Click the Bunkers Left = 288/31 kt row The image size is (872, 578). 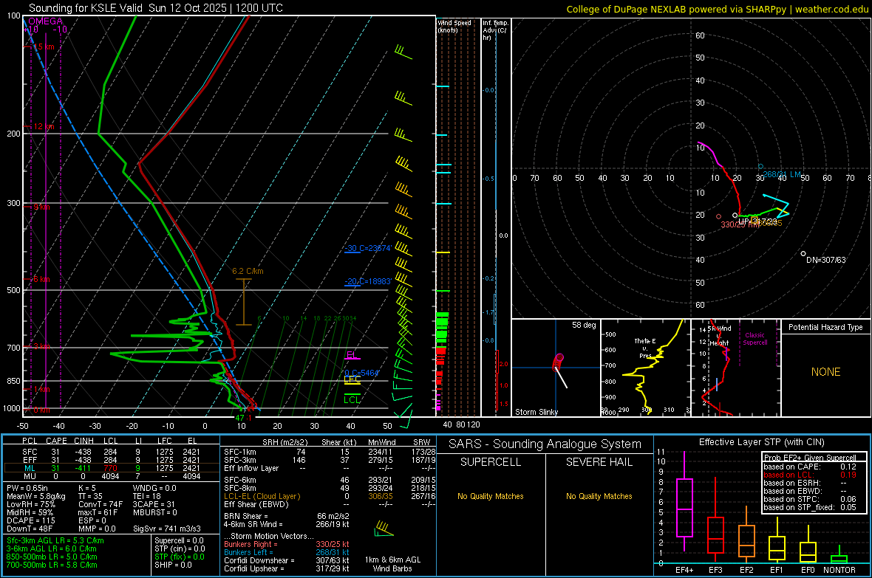click(287, 552)
